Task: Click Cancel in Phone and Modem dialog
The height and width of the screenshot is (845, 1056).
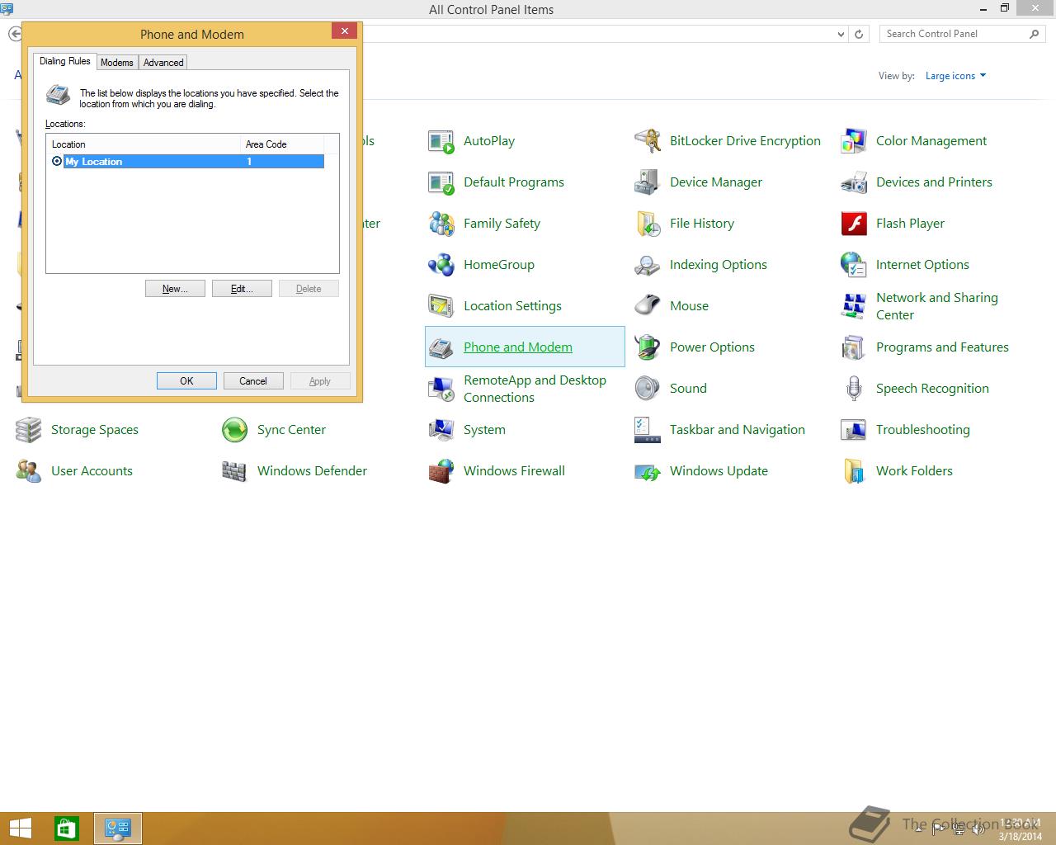Action: [x=253, y=381]
